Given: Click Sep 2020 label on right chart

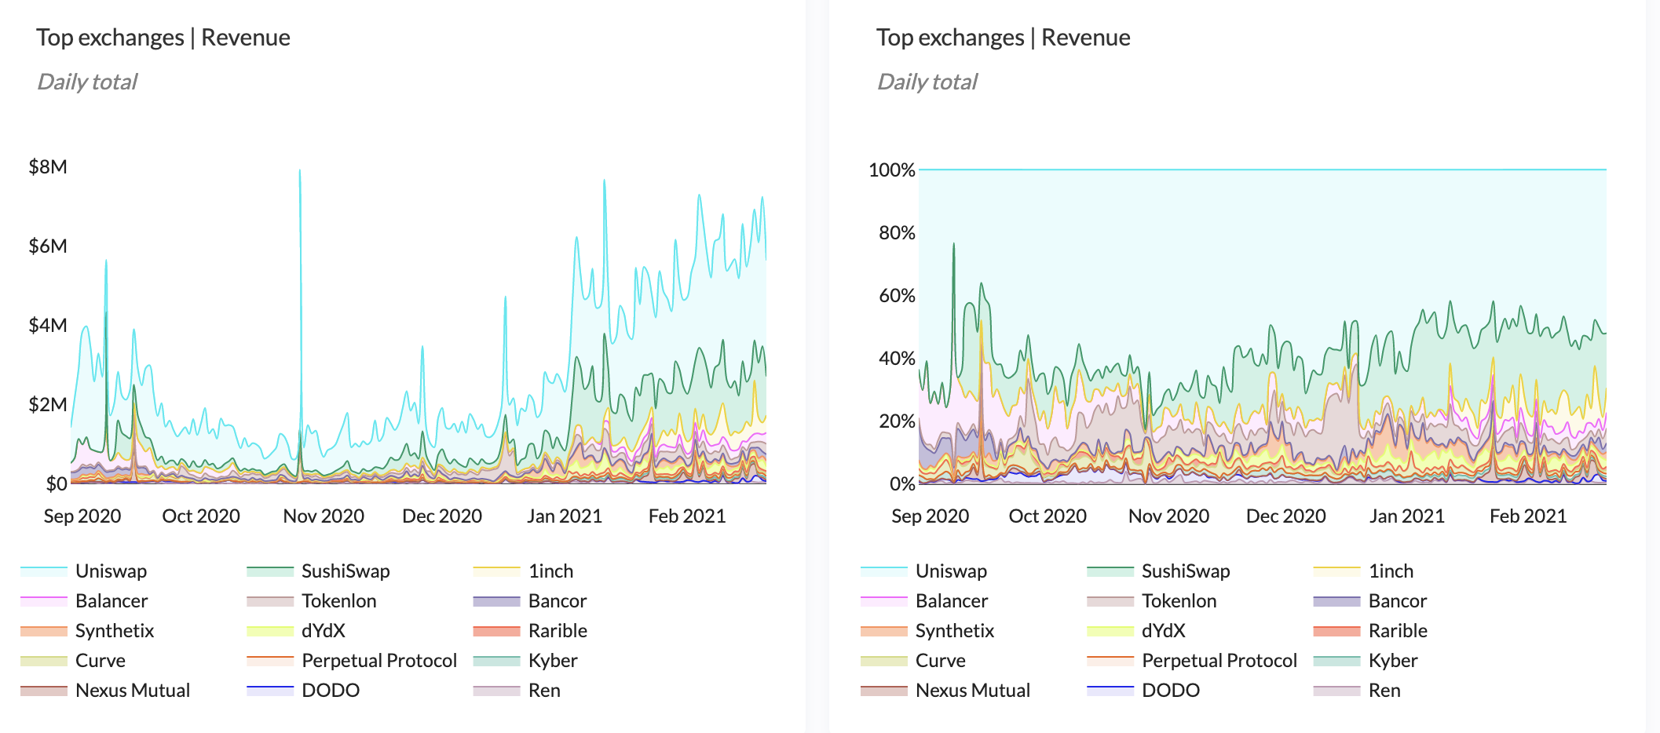Looking at the screenshot, I should [x=931, y=516].
